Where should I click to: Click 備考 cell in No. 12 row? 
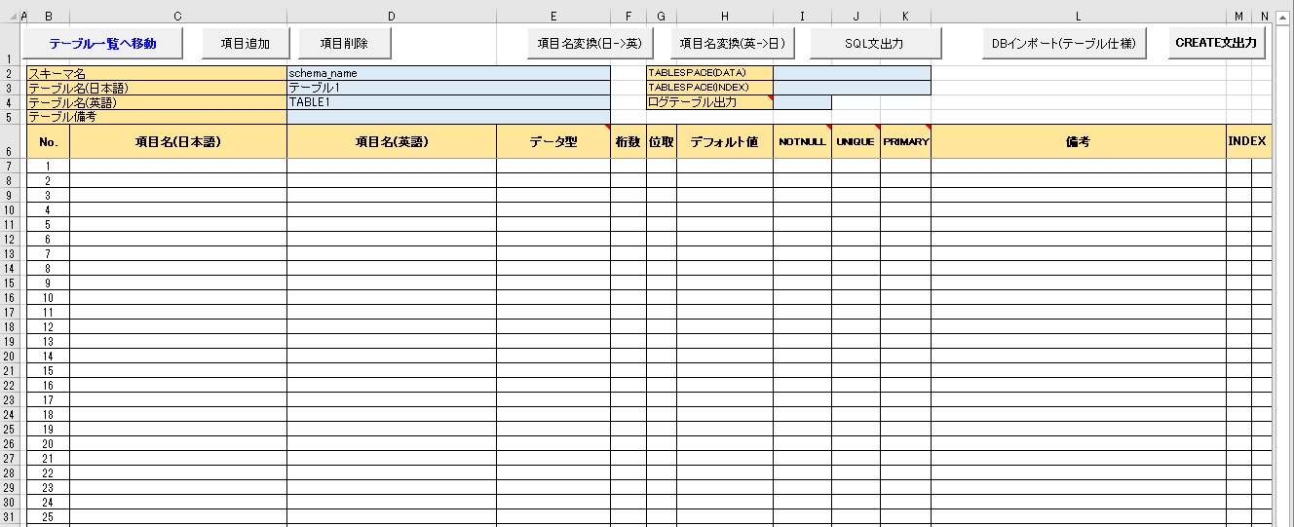click(x=1079, y=326)
